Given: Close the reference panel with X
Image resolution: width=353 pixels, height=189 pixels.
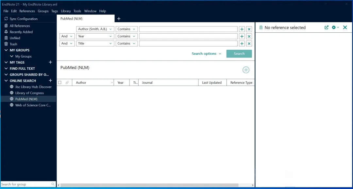Looking at the screenshot, I should [345, 27].
